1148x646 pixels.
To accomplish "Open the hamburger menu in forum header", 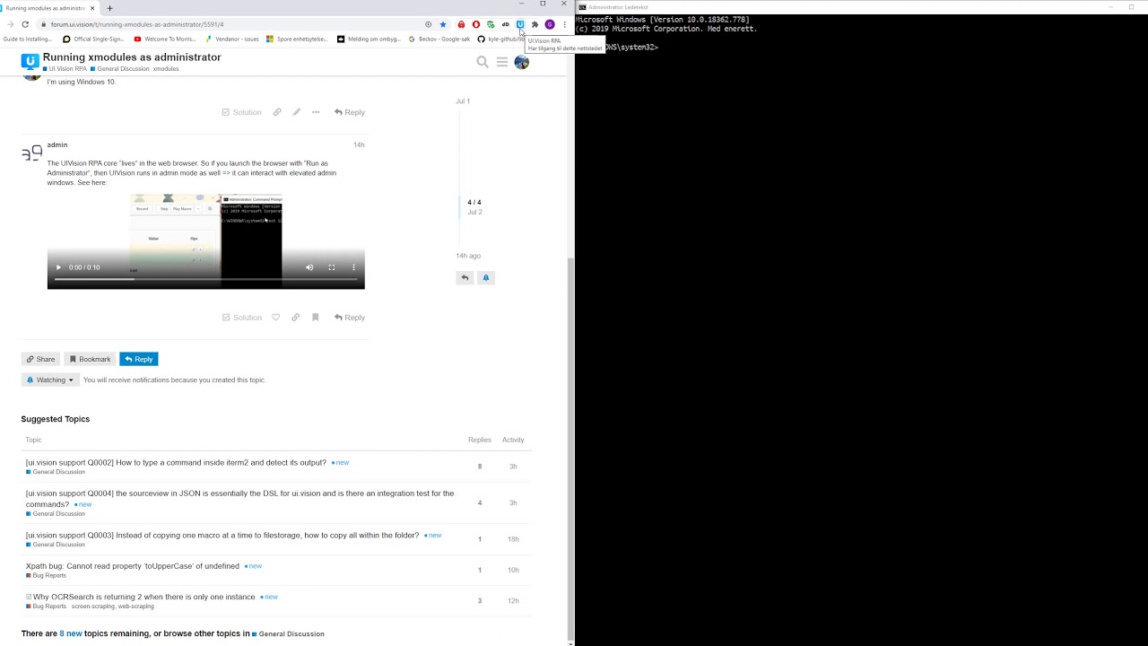I will point(502,62).
